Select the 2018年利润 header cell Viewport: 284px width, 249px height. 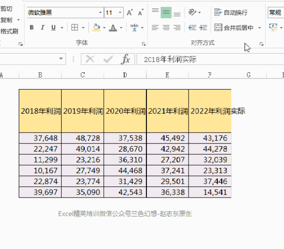pyautogui.click(x=40, y=111)
